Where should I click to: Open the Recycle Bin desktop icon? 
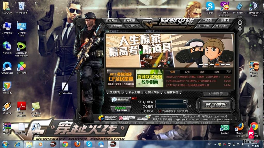coord(22,8)
